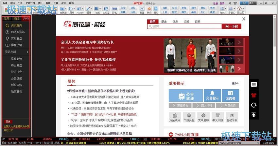The height and width of the screenshot is (146, 278).
Task: Expand the 周期 dropdown arrow
Action: click(74, 9)
